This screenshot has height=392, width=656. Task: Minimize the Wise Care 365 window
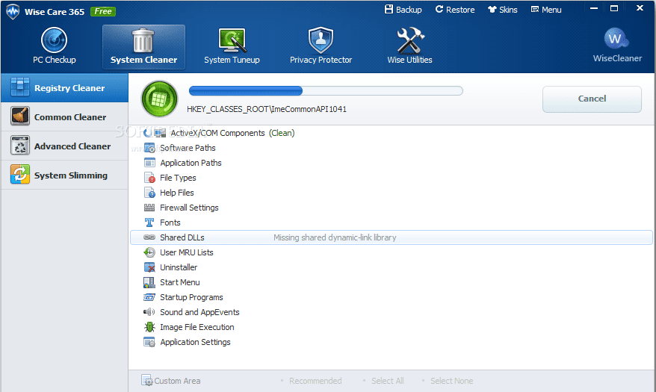click(x=594, y=8)
